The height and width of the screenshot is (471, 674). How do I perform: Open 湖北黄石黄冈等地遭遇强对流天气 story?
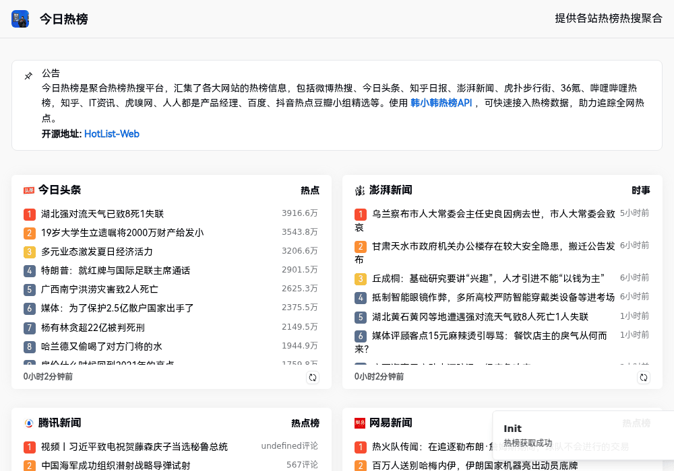pyautogui.click(x=480, y=316)
